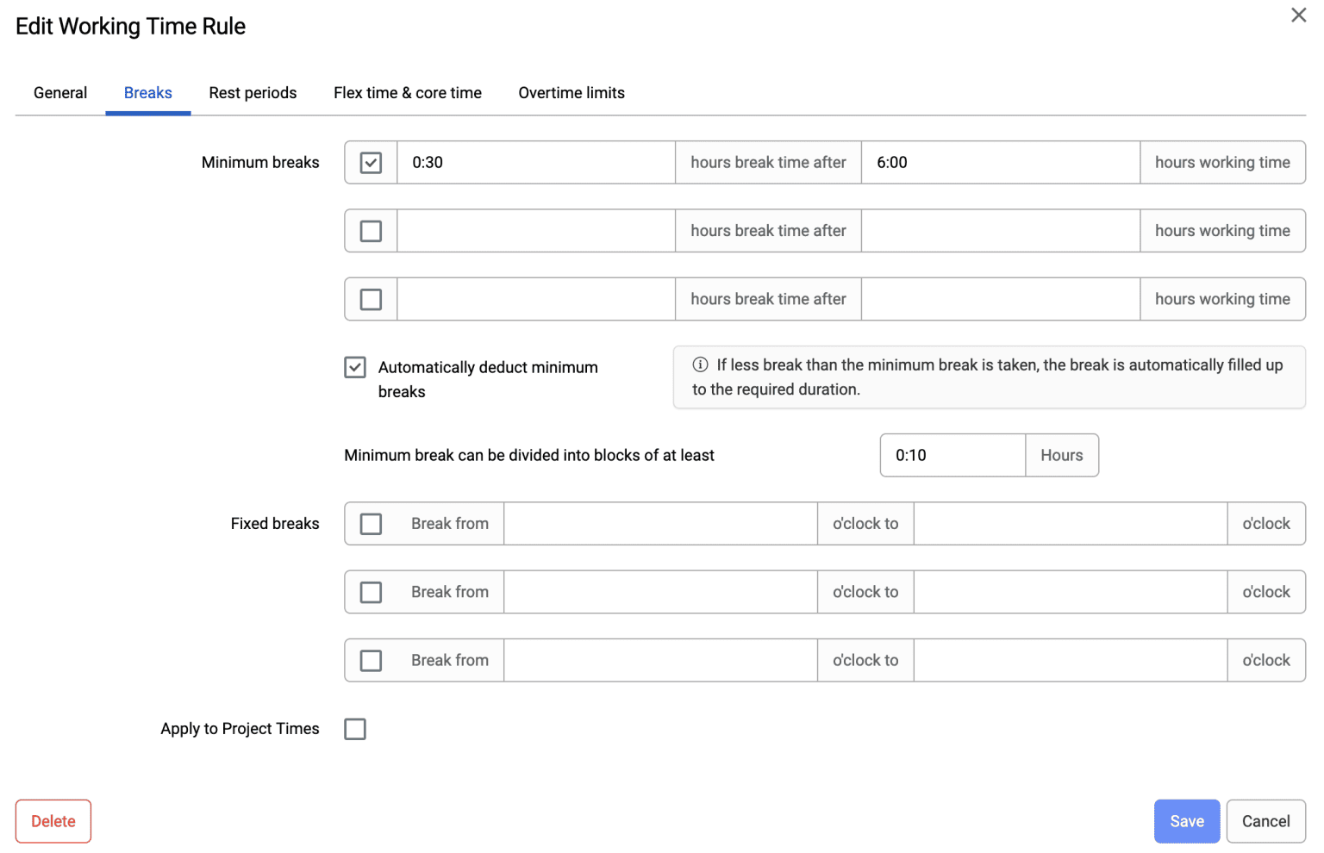Select the Flex time & core time tab

(x=407, y=92)
